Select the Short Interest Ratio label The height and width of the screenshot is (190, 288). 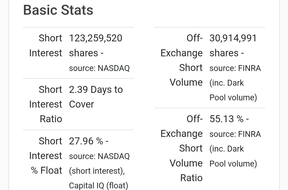[x=46, y=104]
